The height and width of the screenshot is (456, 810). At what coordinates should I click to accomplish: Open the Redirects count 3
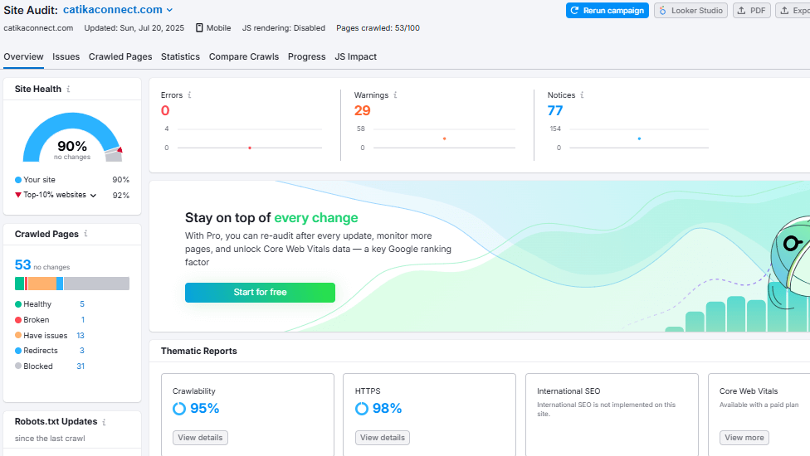(82, 351)
